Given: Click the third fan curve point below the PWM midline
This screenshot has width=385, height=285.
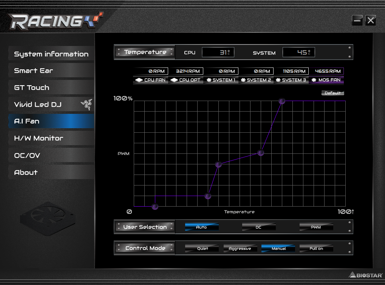Looking at the screenshot, I should [218, 164].
